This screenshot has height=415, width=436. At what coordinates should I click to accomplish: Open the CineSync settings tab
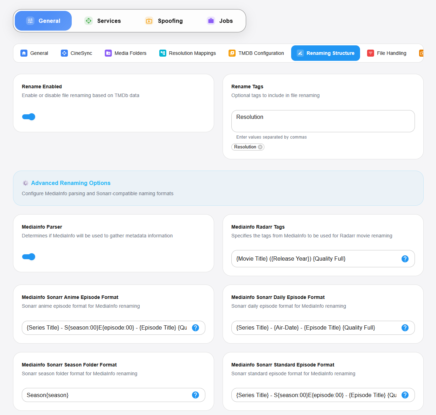pyautogui.click(x=77, y=53)
